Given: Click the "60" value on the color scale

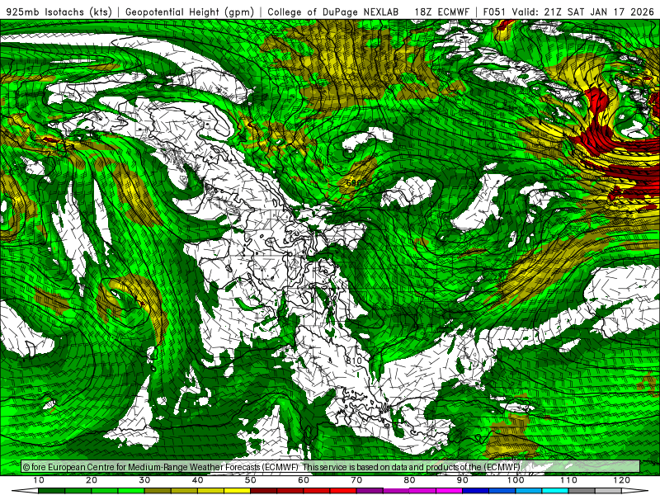Looking at the screenshot, I should (x=304, y=480).
